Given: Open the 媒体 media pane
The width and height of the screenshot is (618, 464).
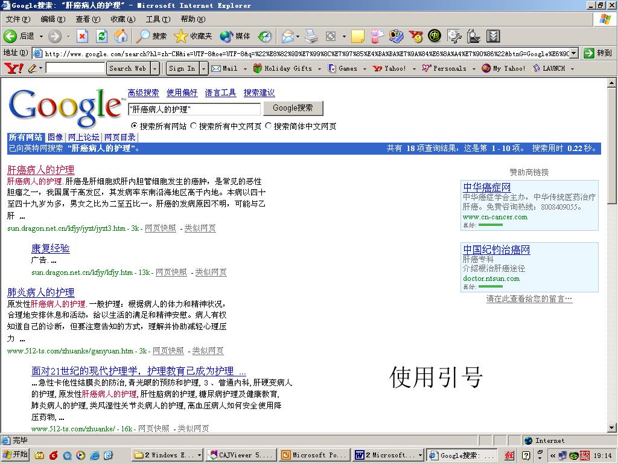Looking at the screenshot, I should click(235, 36).
